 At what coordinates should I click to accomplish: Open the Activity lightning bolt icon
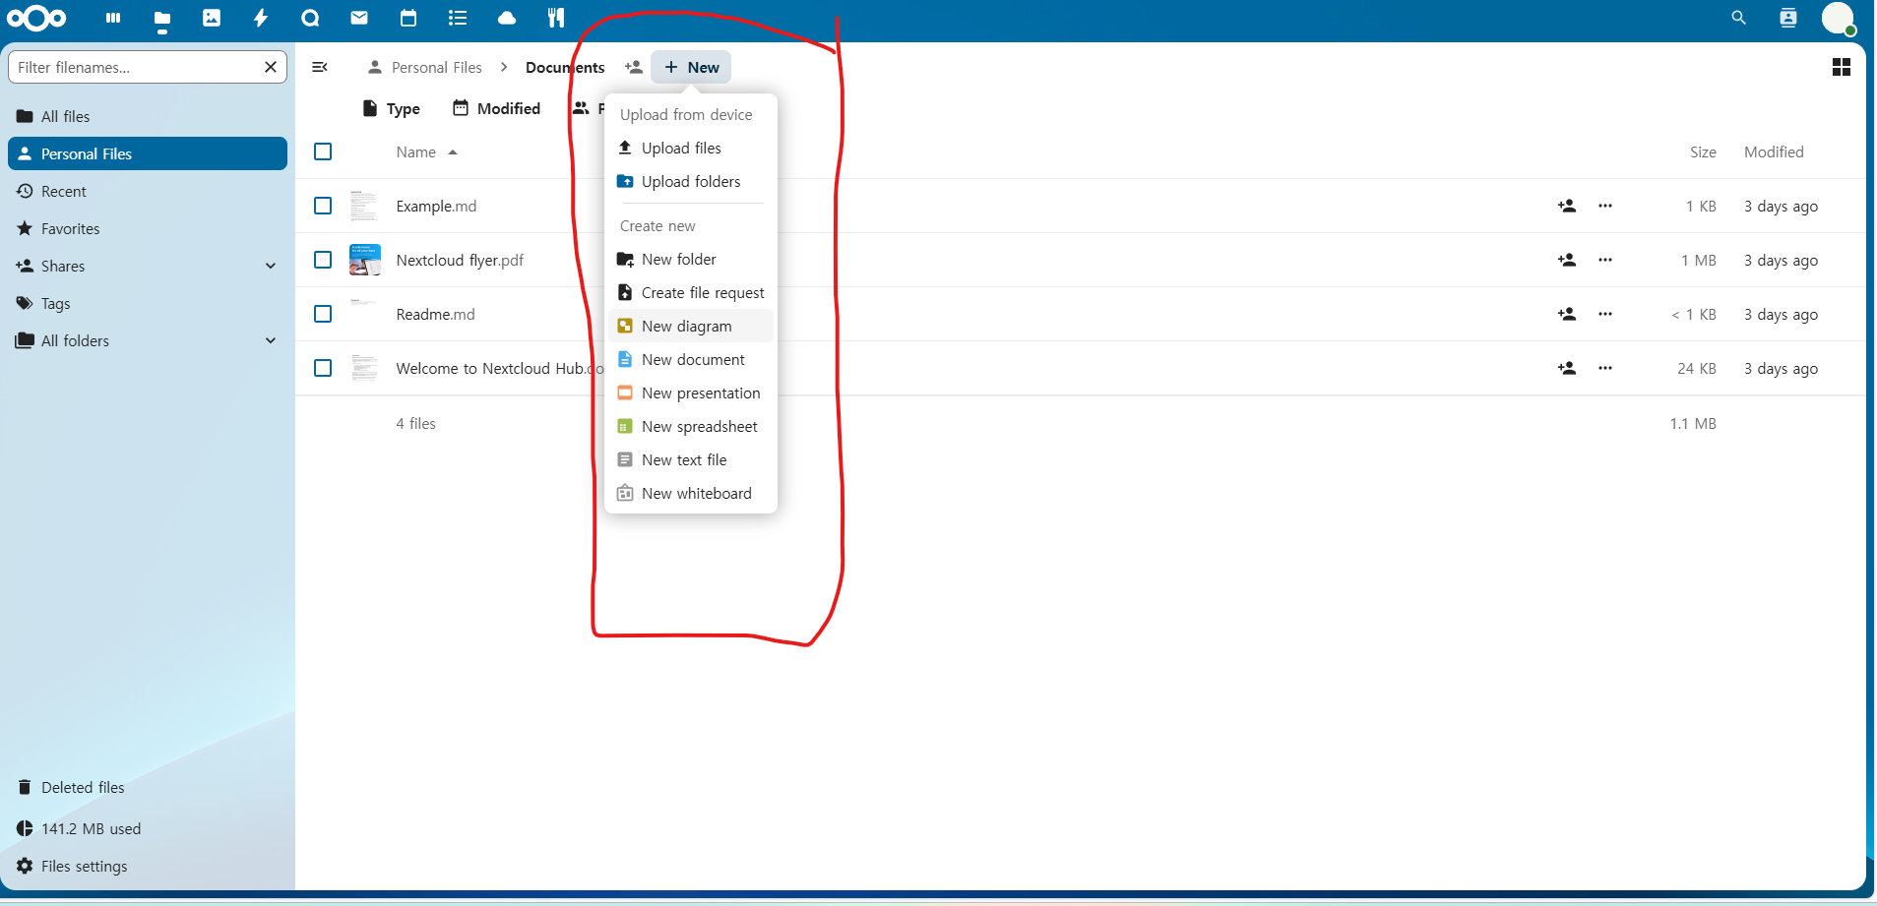point(261,18)
